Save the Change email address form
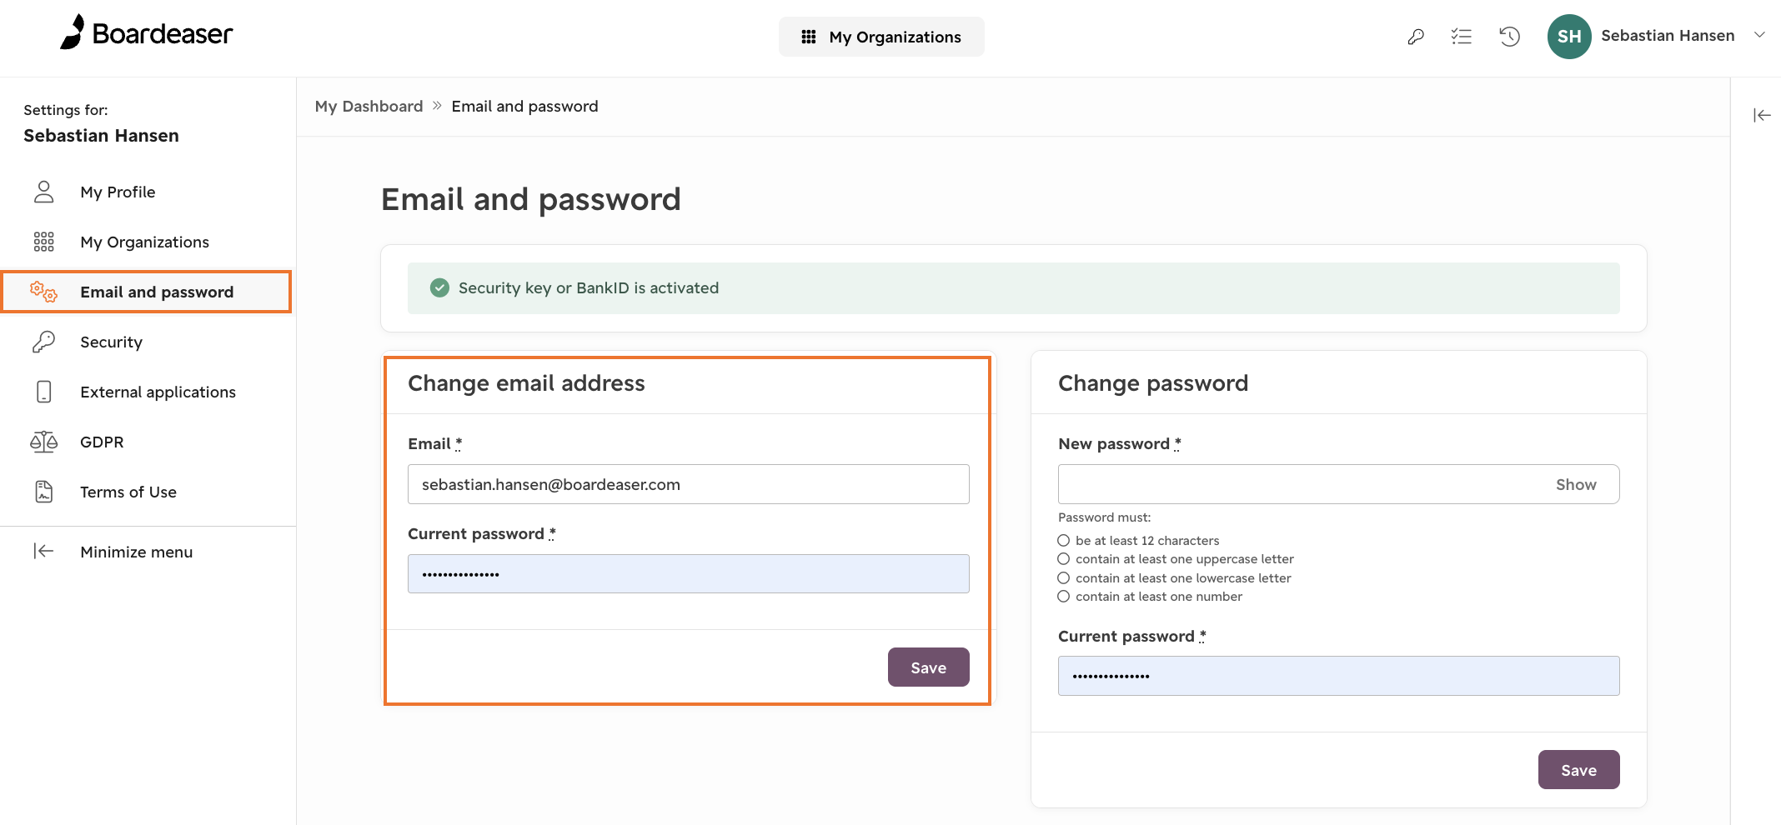1781x825 pixels. [x=928, y=667]
